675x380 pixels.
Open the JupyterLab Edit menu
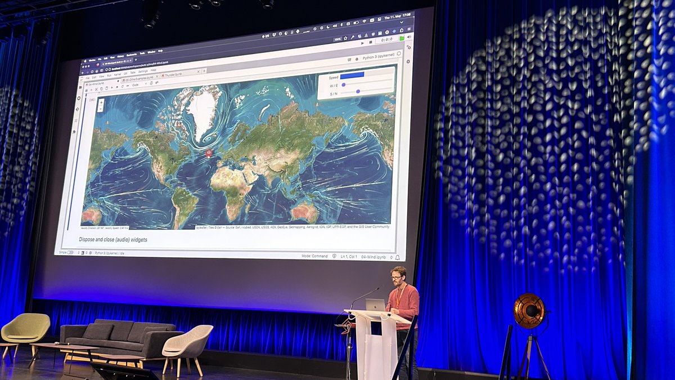coord(94,77)
